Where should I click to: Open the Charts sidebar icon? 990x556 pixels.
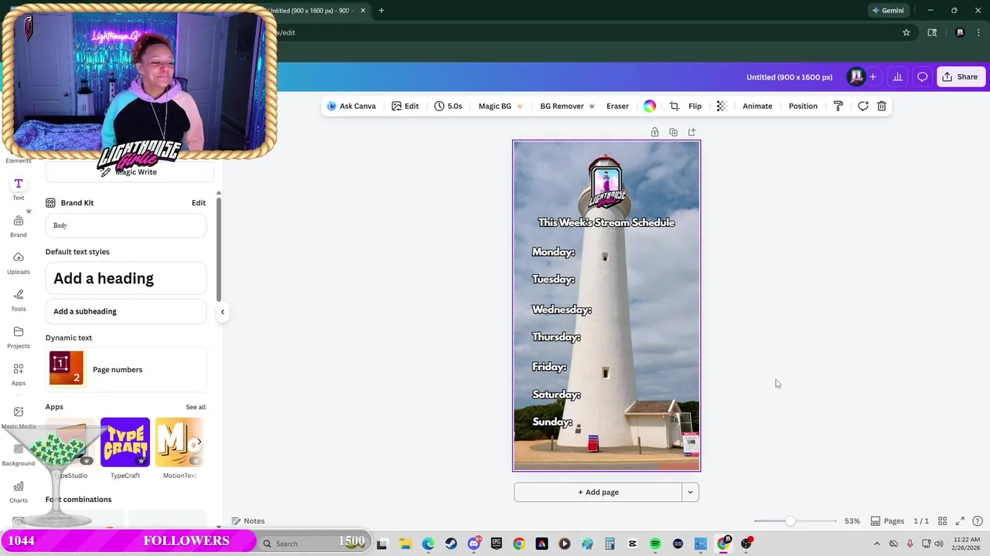click(19, 491)
